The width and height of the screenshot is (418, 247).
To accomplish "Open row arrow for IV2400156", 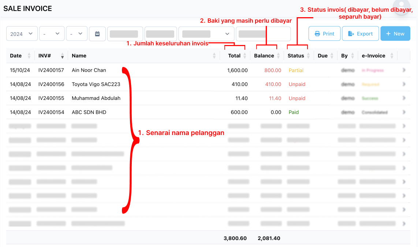I will (404, 84).
